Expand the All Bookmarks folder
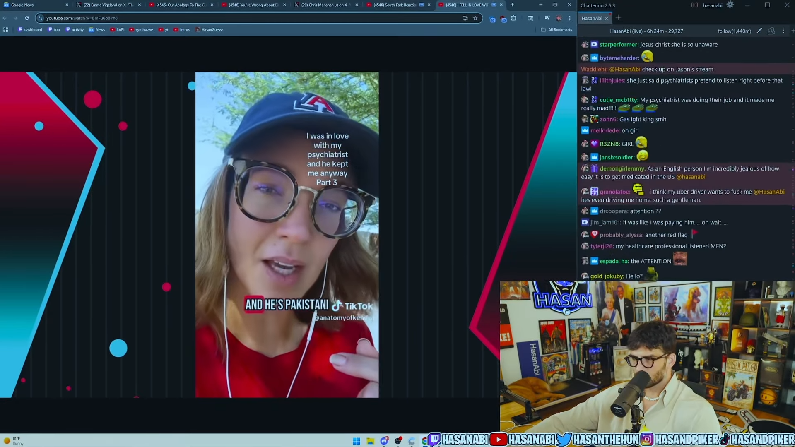The height and width of the screenshot is (447, 795). 556,30
